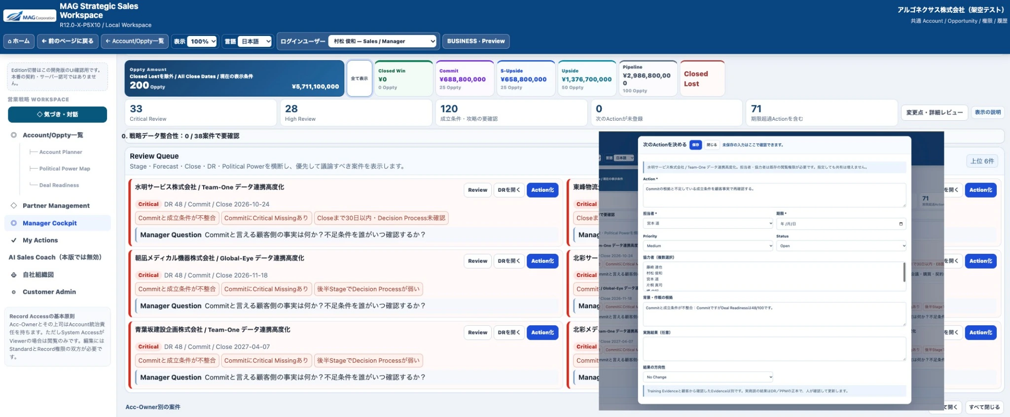Open the Status dropdown showing Open
Screen dimensions: 1010x417
[x=841, y=245]
